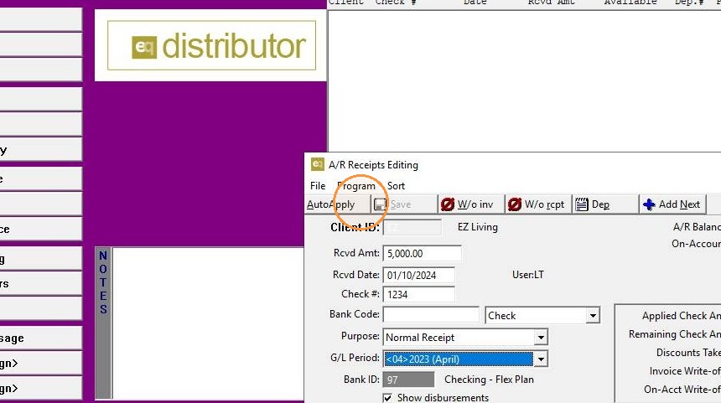Click the Rcvd Amt: field label
This screenshot has height=403, width=721.
tap(356, 253)
